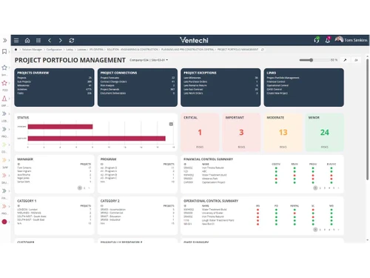Open Late Work Orders in Project Exceptions
Screen dimensions: 370x278
pyautogui.click(x=221, y=93)
